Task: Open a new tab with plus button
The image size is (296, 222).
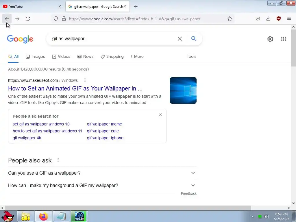Action: [136, 7]
